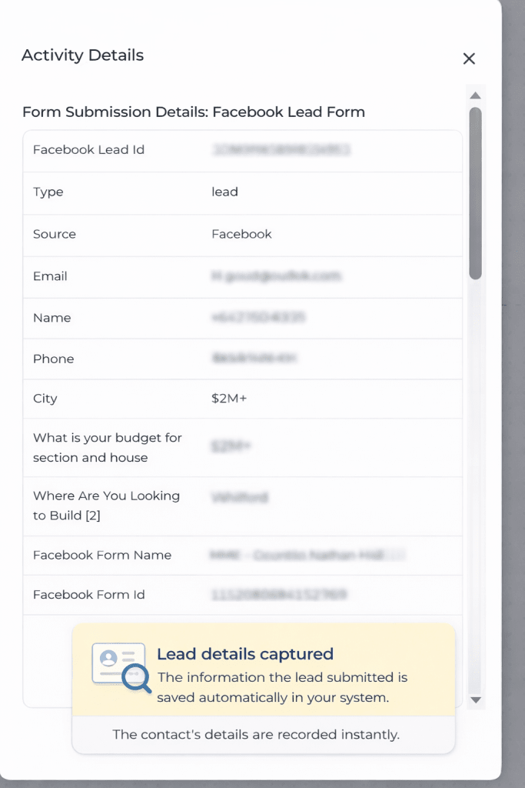Click the "recorded instantly" footer text
This screenshot has height=788, width=525.
coord(256,734)
